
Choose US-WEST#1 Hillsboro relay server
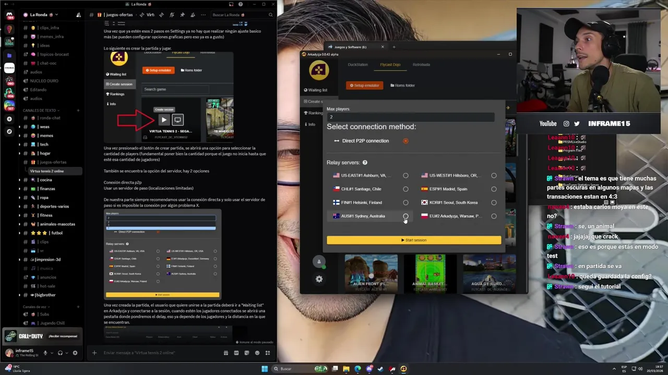494,176
